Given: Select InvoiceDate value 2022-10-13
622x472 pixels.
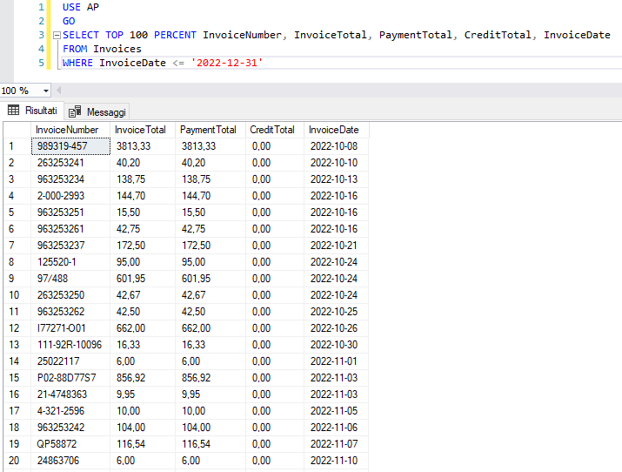Looking at the screenshot, I should click(336, 179).
